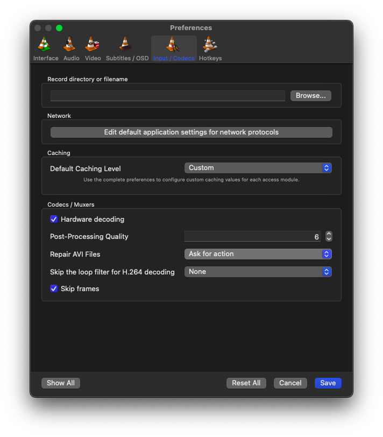
Task: Open the H.264 loop filter dropdown
Action: pyautogui.click(x=258, y=272)
